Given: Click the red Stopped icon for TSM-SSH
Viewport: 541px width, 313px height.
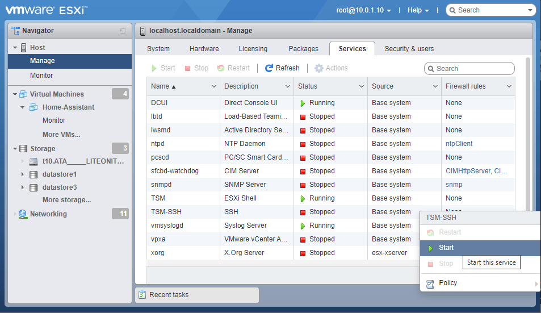Looking at the screenshot, I should point(303,212).
